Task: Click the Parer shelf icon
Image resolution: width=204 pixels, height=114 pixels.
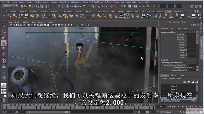Action: point(121,16)
